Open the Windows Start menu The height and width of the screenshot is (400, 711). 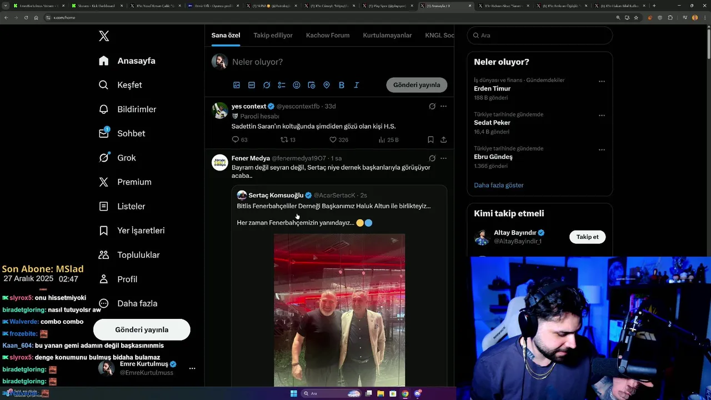pos(293,393)
